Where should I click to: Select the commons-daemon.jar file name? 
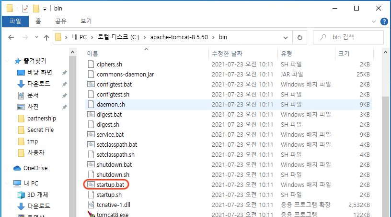[x=126, y=75]
